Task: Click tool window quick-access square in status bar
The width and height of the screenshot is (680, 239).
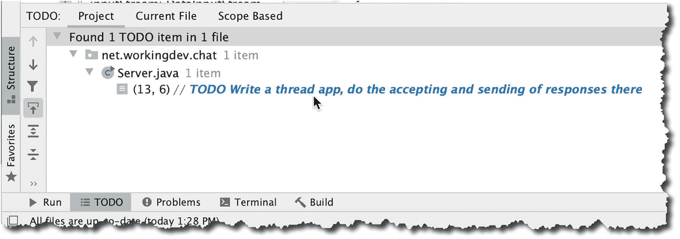Action: (13, 221)
